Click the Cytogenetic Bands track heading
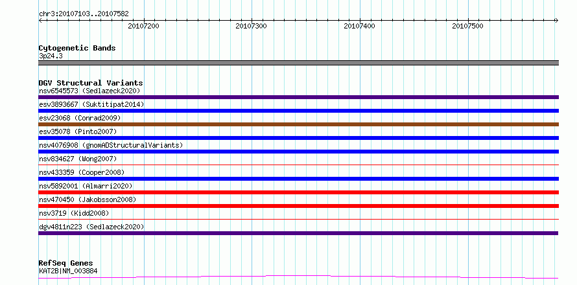The image size is (577, 285). click(x=77, y=48)
